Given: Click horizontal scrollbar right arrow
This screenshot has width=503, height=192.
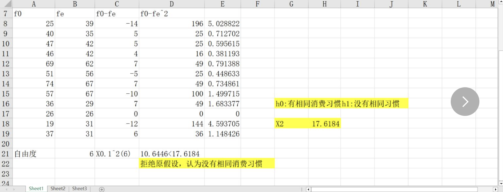Looking at the screenshot, I should pos(496,189).
